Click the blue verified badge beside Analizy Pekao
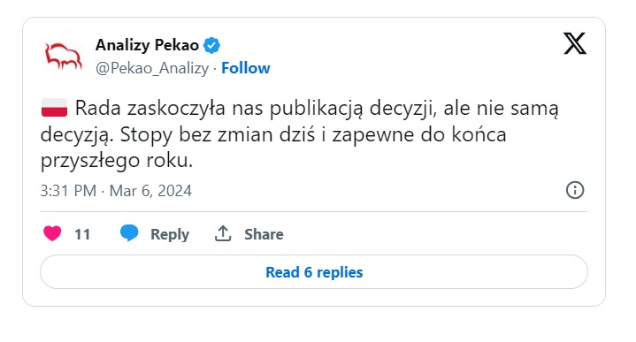 [211, 45]
